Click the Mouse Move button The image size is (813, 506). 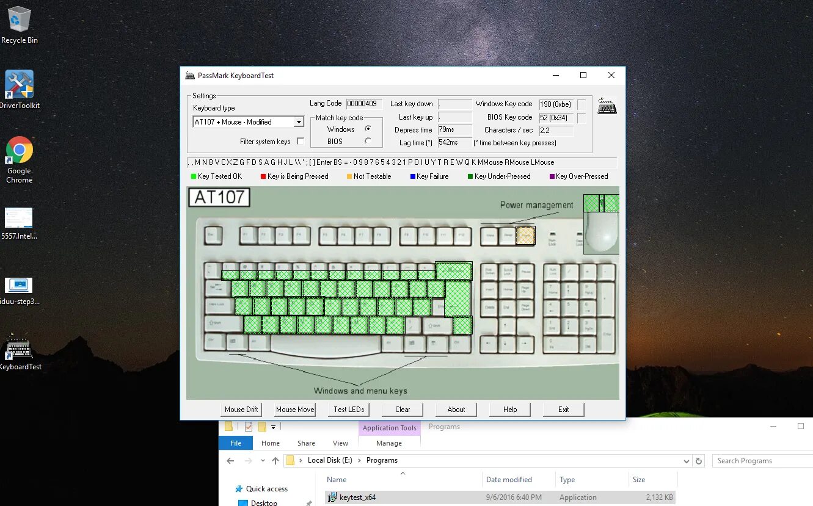295,410
